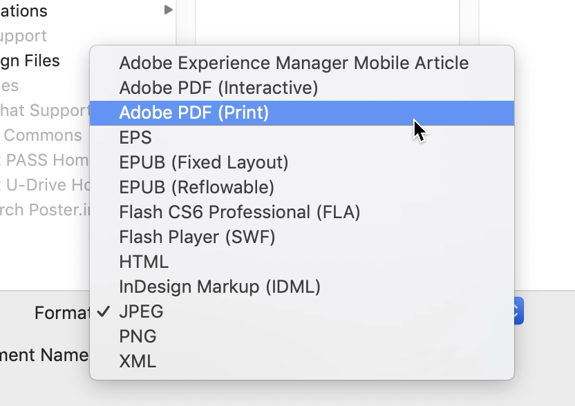
Task: Choose the checked JPEG format
Action: 302,311
